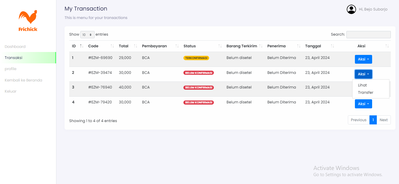Click Kembali ke Beranda in sidebar
This screenshot has height=184, width=399.
pos(23,80)
